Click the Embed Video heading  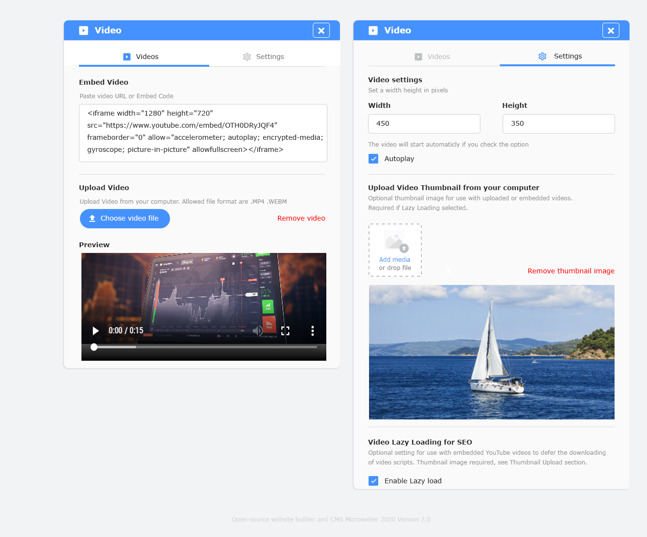coord(104,82)
